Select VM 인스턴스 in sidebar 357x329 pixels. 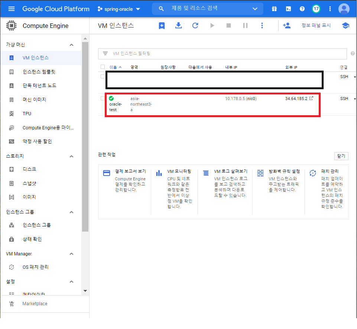(41, 58)
